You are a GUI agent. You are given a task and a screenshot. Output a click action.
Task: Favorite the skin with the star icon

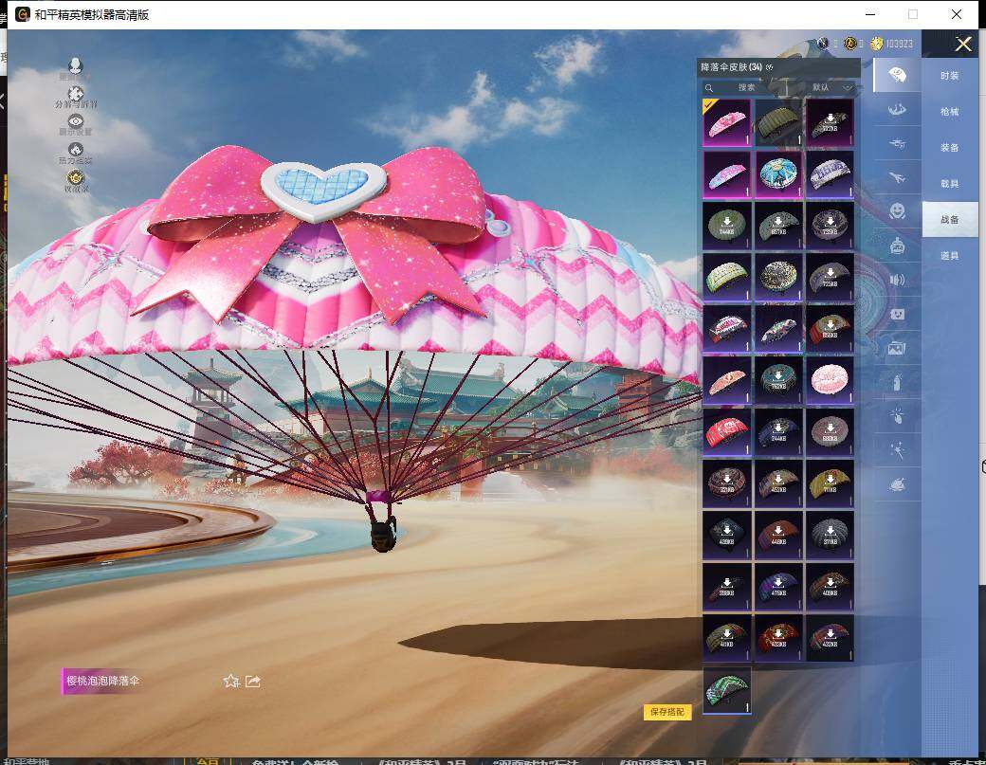(230, 681)
